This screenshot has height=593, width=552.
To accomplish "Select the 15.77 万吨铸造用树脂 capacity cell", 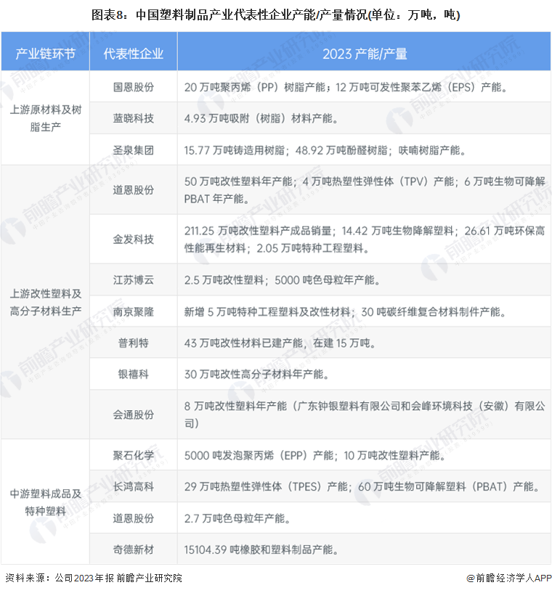I will pos(364,150).
